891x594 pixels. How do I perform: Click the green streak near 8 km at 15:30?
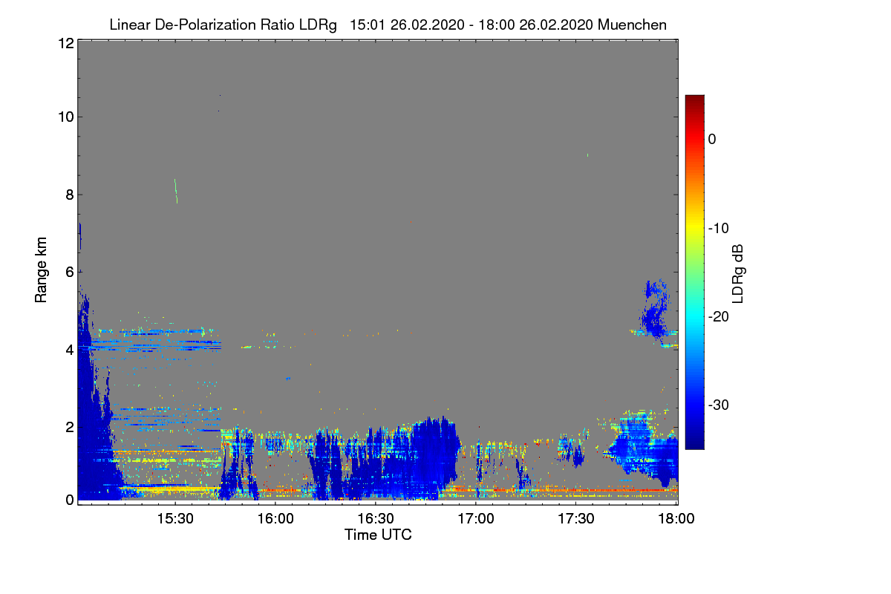point(176,191)
